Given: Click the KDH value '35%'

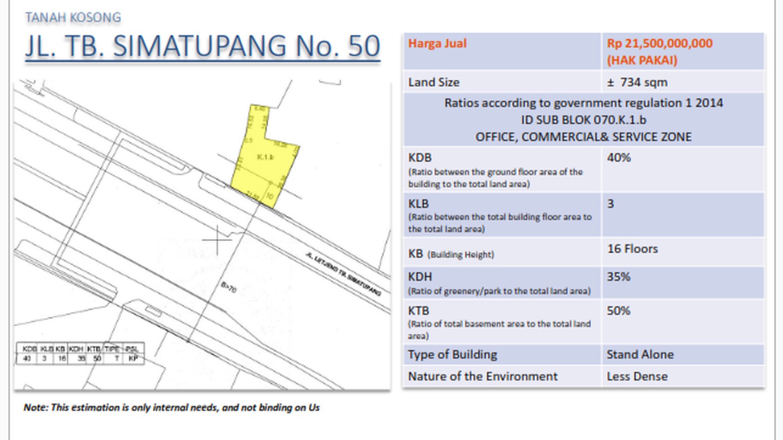Looking at the screenshot, I should (618, 276).
